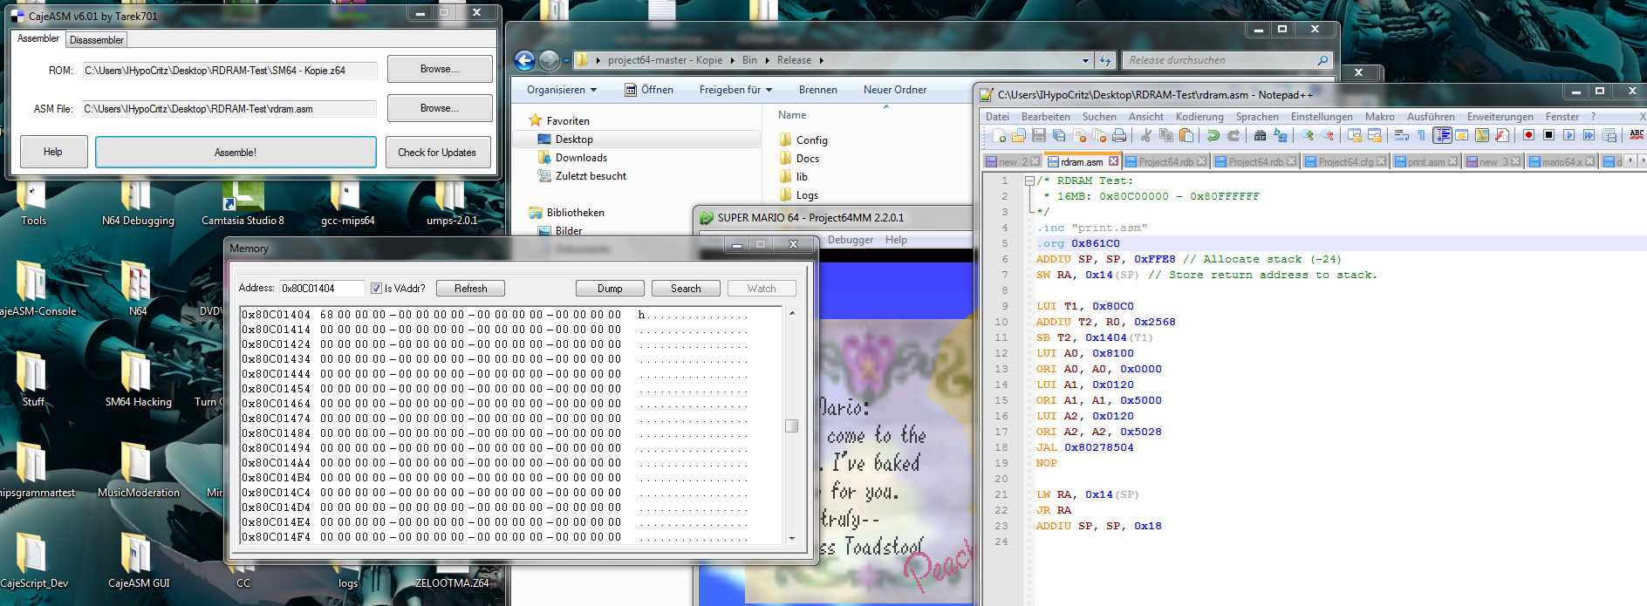Click the ROM path field in CajeASM
The width and height of the screenshot is (1647, 606).
click(x=230, y=71)
